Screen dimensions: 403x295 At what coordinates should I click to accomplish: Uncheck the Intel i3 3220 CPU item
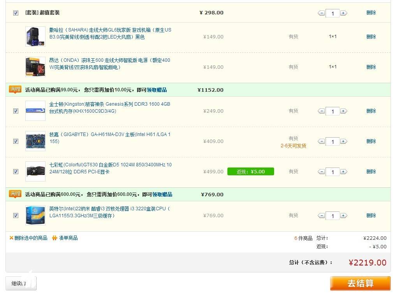tap(16, 215)
